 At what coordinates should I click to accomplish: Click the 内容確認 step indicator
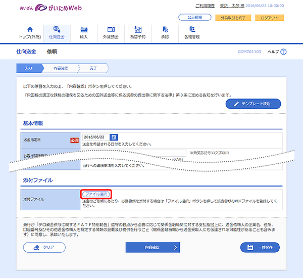click(x=61, y=68)
